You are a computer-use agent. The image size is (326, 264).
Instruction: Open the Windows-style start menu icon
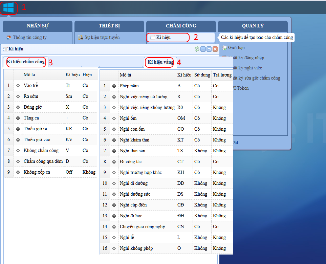pos(8,7)
